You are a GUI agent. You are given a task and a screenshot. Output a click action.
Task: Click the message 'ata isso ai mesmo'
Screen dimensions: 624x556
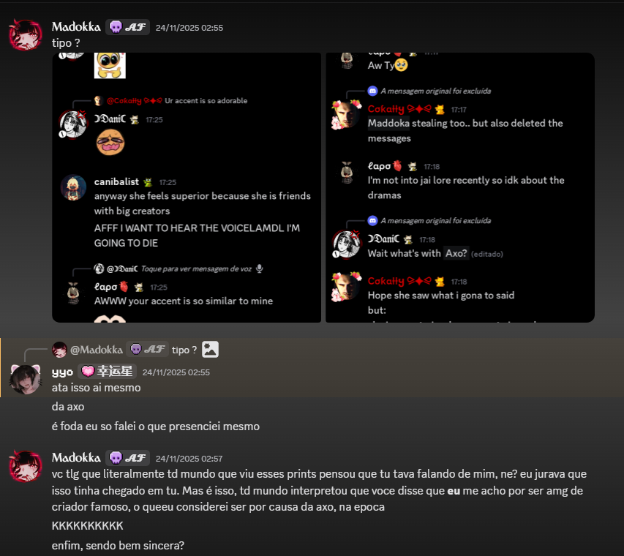96,388
